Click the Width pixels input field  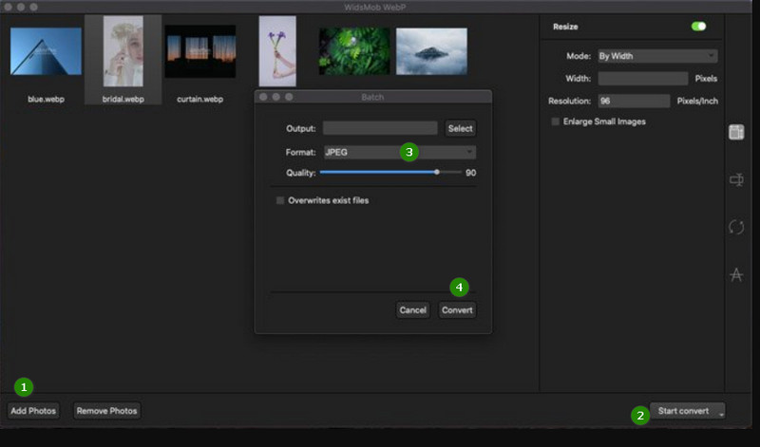click(642, 79)
